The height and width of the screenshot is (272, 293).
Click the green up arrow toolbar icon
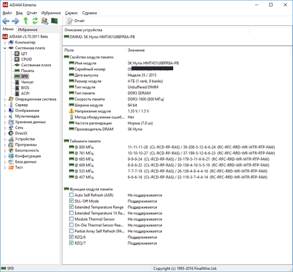coord(25,21)
